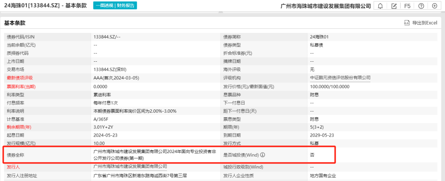This screenshot has width=445, height=181.
Task: Open the 一图透视 view
Action: [104, 5]
